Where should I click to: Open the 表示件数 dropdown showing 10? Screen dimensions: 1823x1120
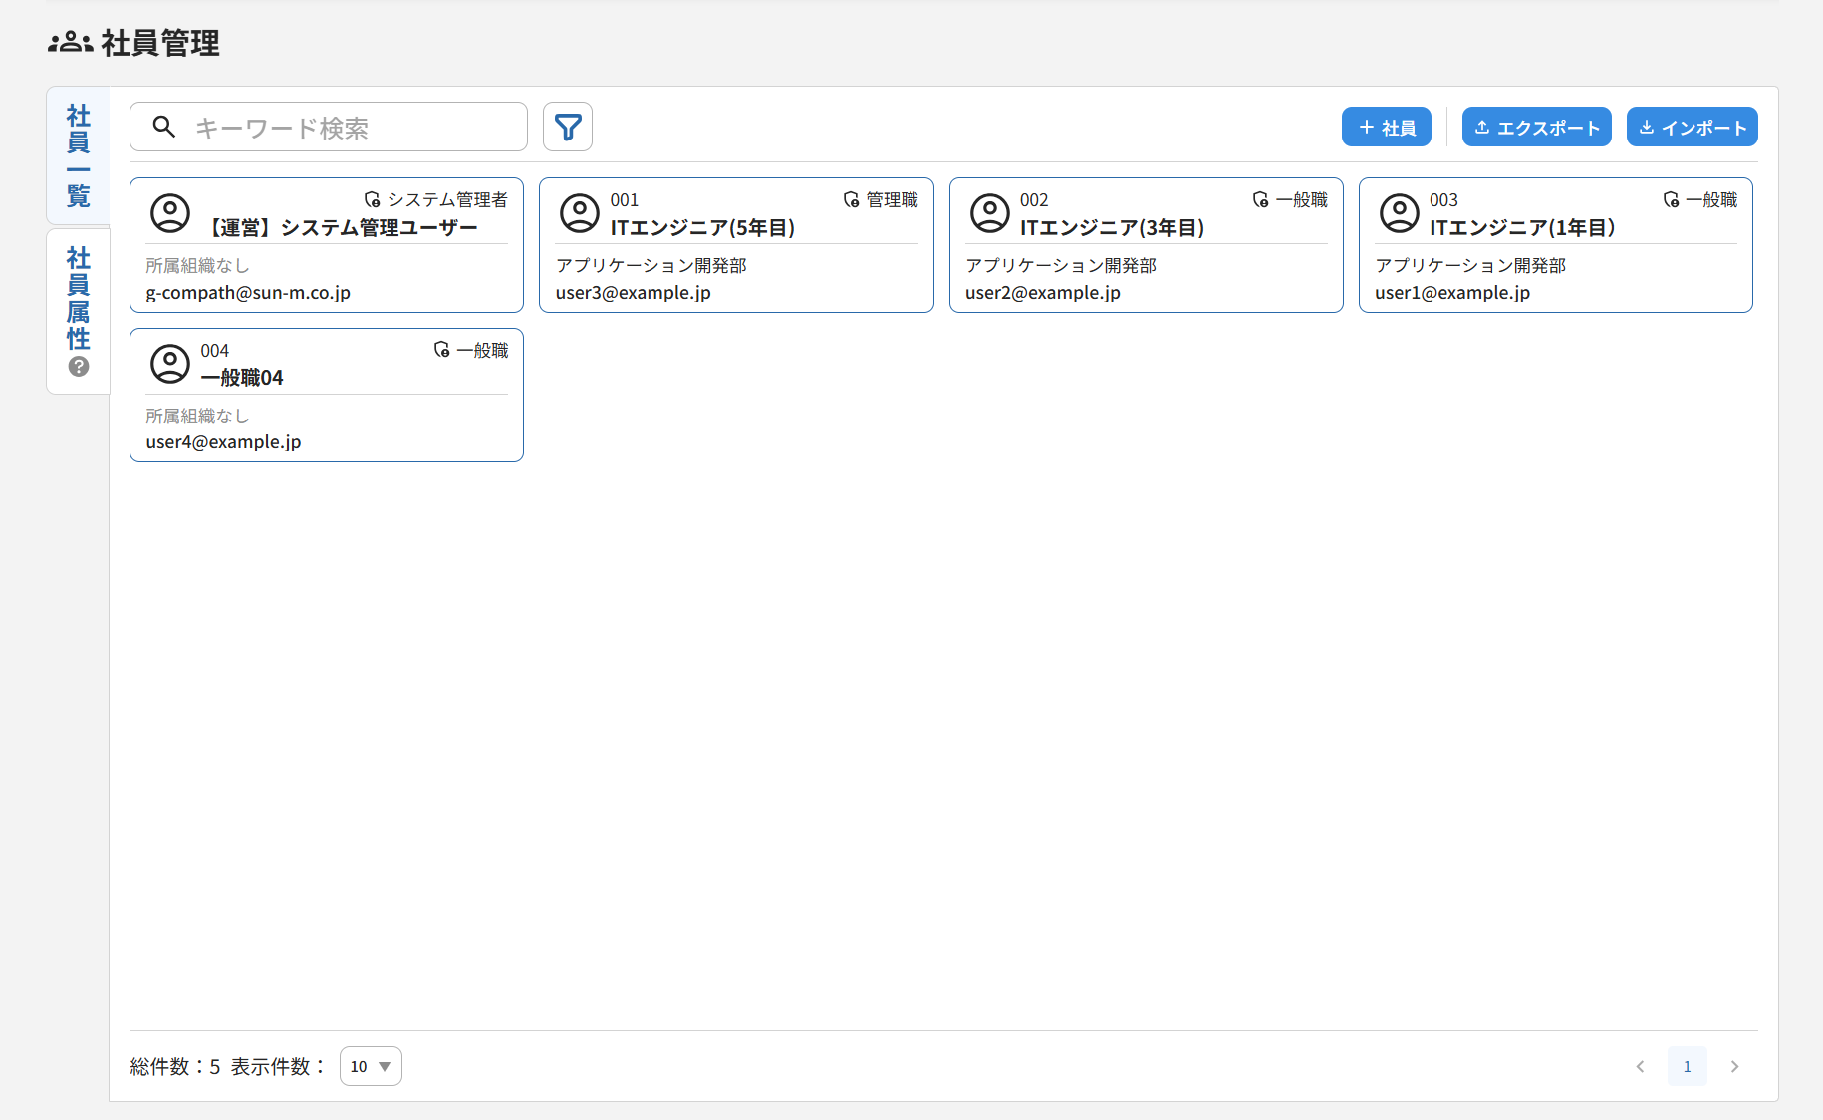click(370, 1066)
